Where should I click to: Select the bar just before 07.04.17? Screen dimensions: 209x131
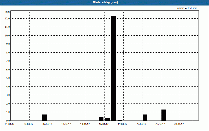[45, 118]
